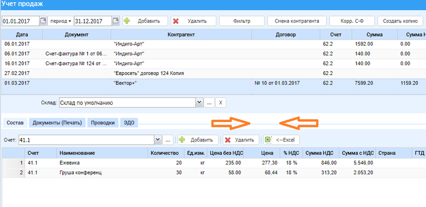Click lower Удалить button near Счет

241,140
